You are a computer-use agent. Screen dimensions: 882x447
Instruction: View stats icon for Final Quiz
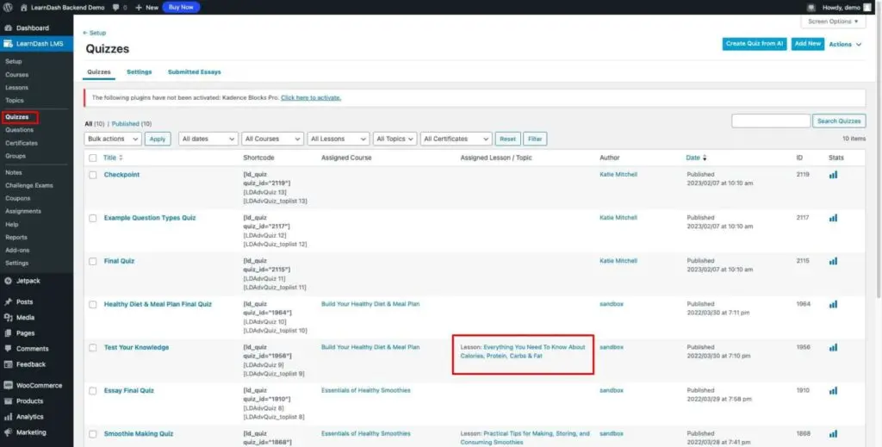833,261
